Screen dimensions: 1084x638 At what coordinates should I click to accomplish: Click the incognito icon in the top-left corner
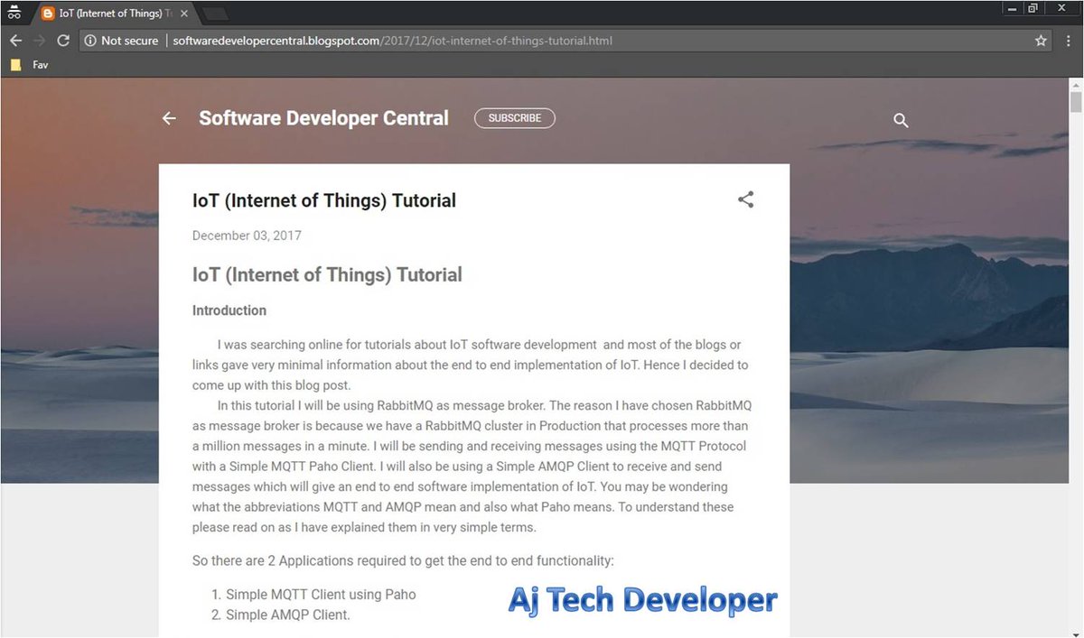coord(14,11)
